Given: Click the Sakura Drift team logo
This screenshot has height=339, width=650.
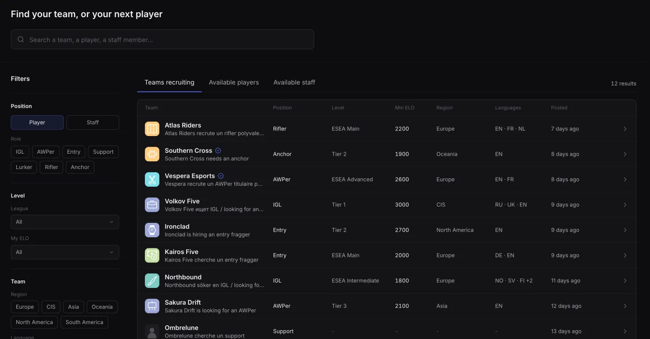Looking at the screenshot, I should click(x=152, y=306).
